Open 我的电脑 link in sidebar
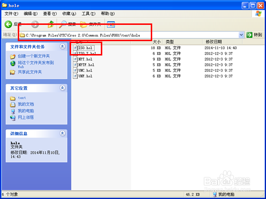This screenshot has width=266, height=199. [26, 111]
